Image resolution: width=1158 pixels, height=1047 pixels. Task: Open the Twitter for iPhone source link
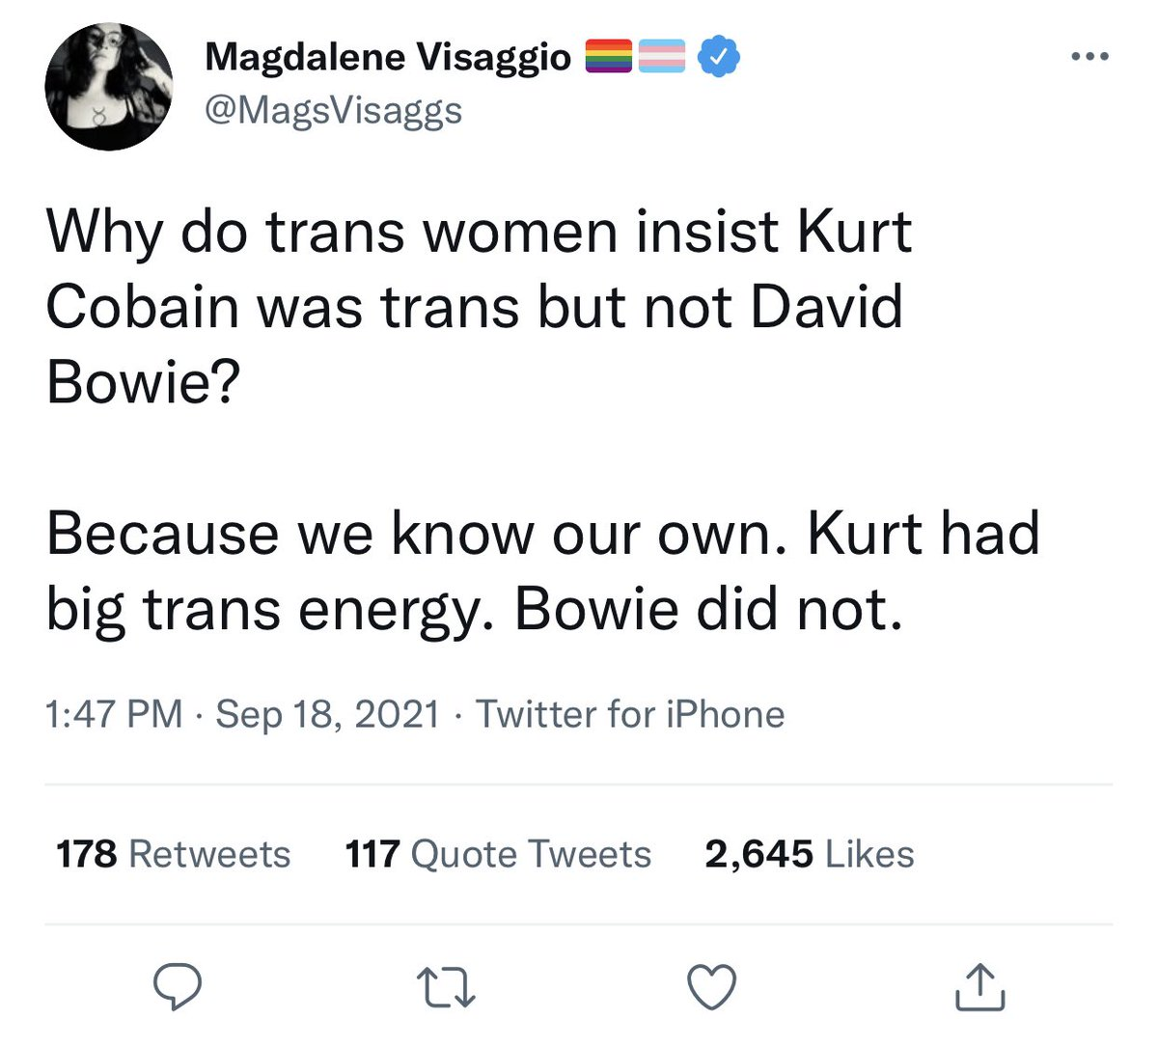coord(630,714)
